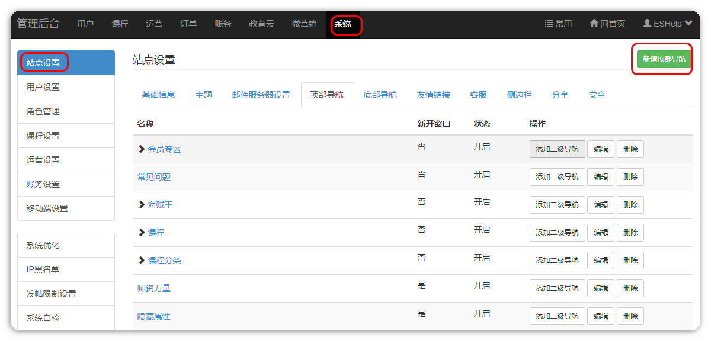Screen dimensions: 711x341
Task: Expand the 课程分类 row chevron
Action: click(x=142, y=260)
